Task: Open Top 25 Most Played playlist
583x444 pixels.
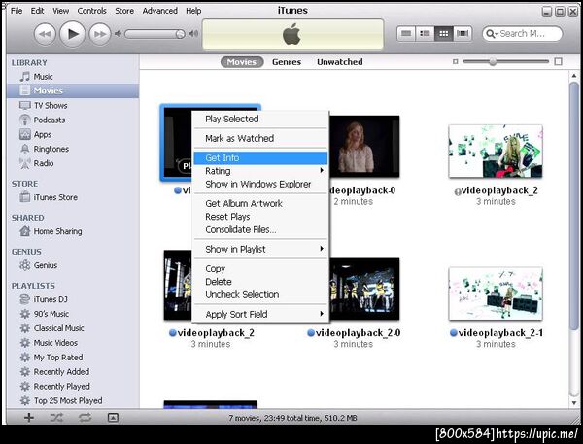Action: tap(68, 401)
